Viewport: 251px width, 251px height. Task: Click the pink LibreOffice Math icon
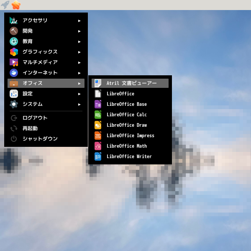pos(98,146)
